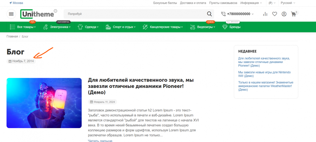Click the calendar icon beside Февраль 11, 2024
The height and width of the screenshot is (142, 316).
[92, 102]
